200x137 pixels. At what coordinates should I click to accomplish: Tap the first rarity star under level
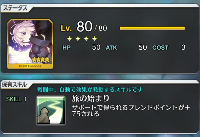pyautogui.click(x=69, y=39)
